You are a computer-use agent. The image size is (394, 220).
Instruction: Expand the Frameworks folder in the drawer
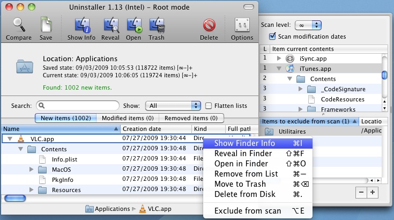(x=300, y=109)
